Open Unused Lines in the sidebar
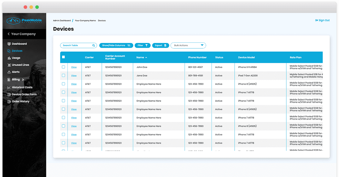The image size is (339, 177). point(20,65)
